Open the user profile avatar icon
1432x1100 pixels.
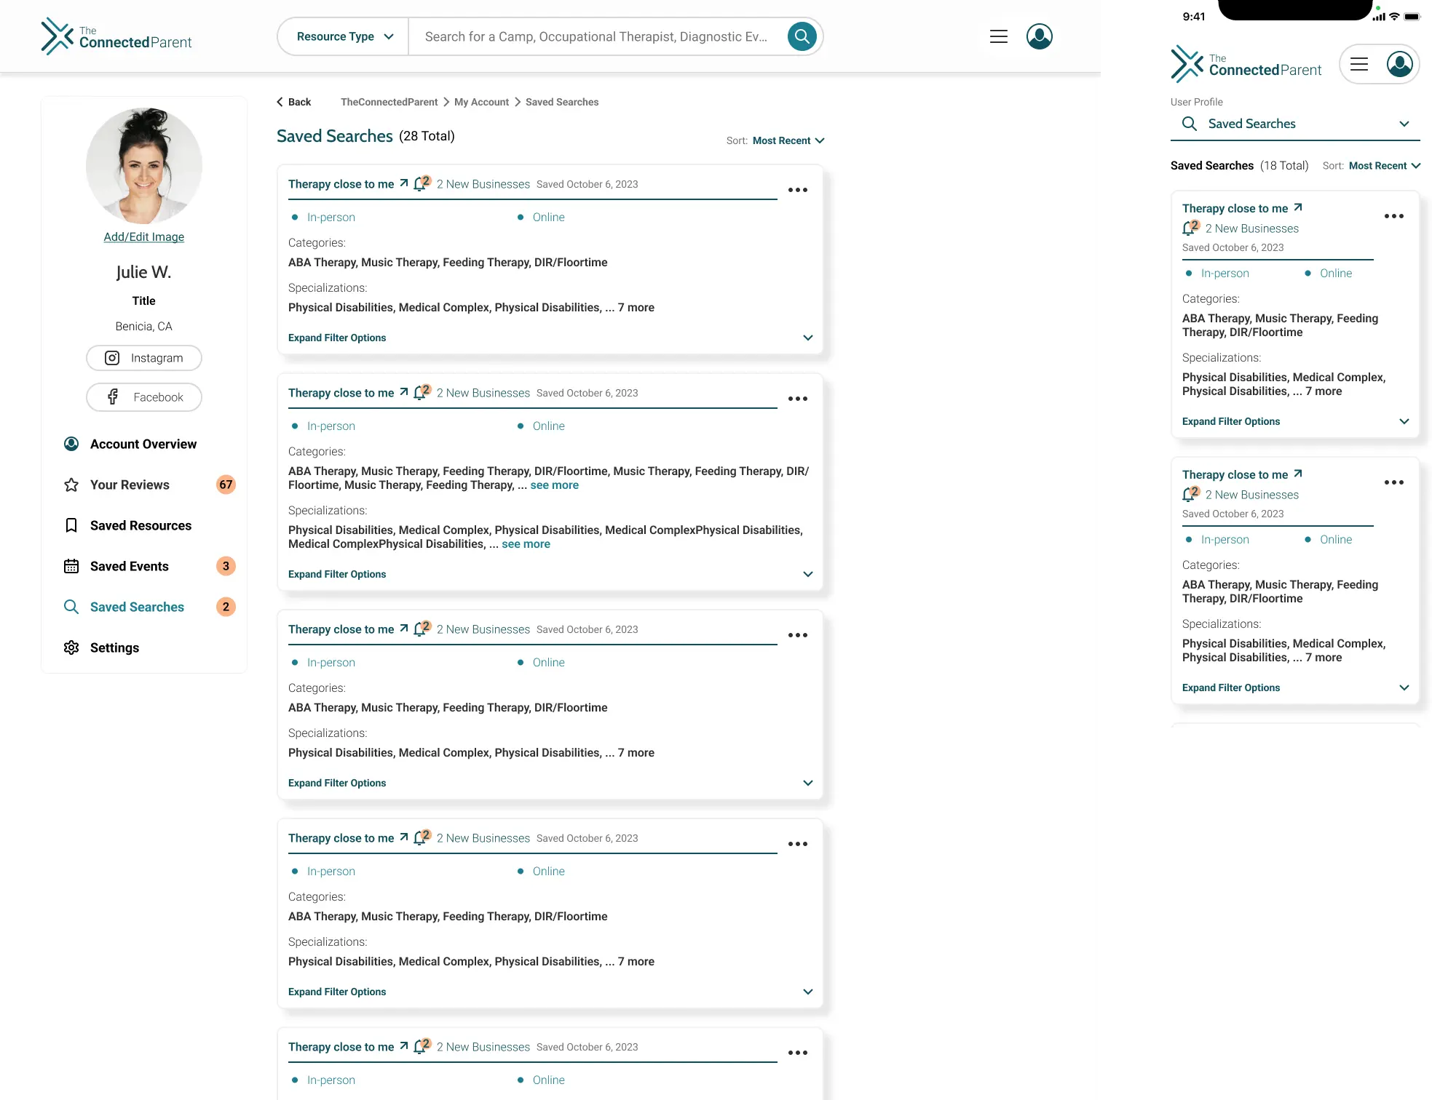click(x=1040, y=36)
